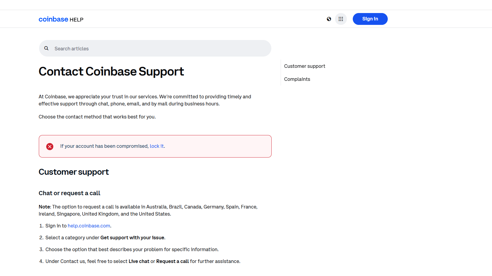Click the bold 'Live chat' text
The height and width of the screenshot is (276, 492).
tap(139, 261)
